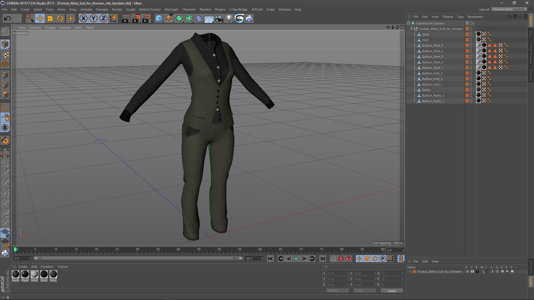The height and width of the screenshot is (300, 534).
Task: Open the V-Ray Bridge menu
Action: (x=238, y=9)
